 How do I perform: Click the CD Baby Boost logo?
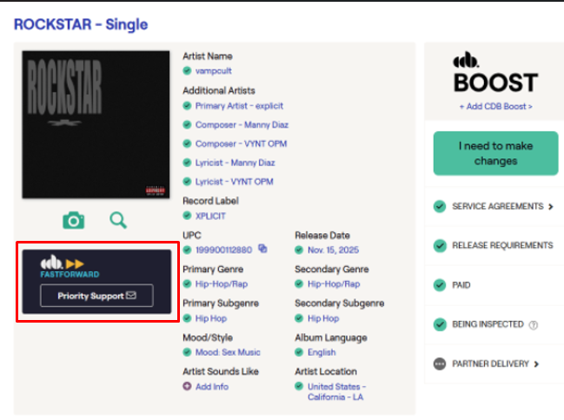click(495, 72)
